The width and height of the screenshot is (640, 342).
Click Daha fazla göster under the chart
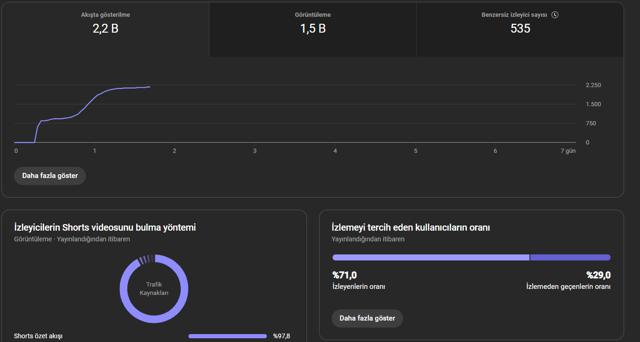coord(50,176)
